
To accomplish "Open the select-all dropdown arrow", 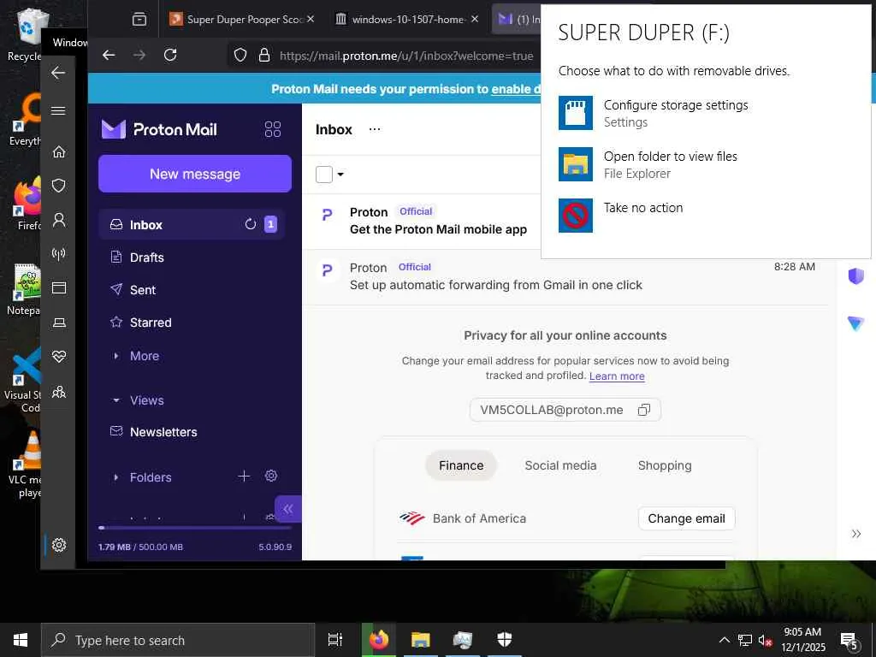I will [x=340, y=175].
